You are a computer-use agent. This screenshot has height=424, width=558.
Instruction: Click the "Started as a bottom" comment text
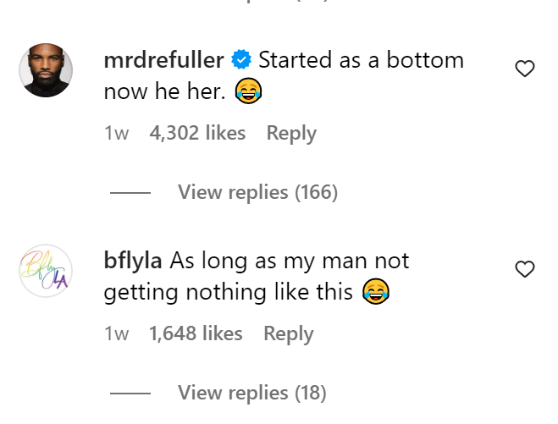[361, 60]
